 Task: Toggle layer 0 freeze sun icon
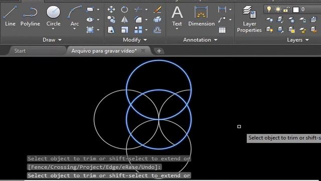(x=278, y=10)
